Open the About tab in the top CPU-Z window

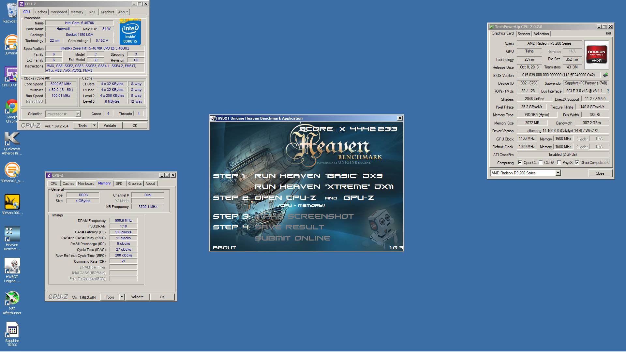tap(123, 12)
